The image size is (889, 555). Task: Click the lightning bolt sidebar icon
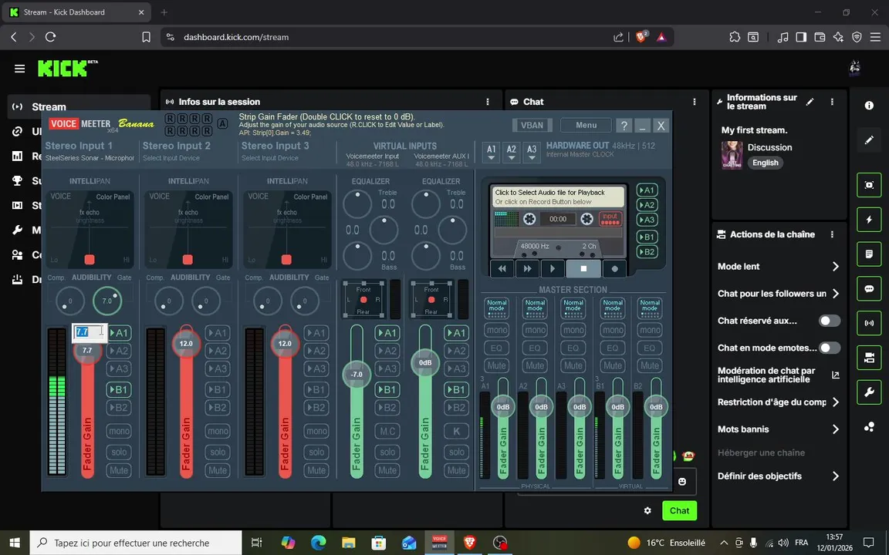pyautogui.click(x=869, y=220)
